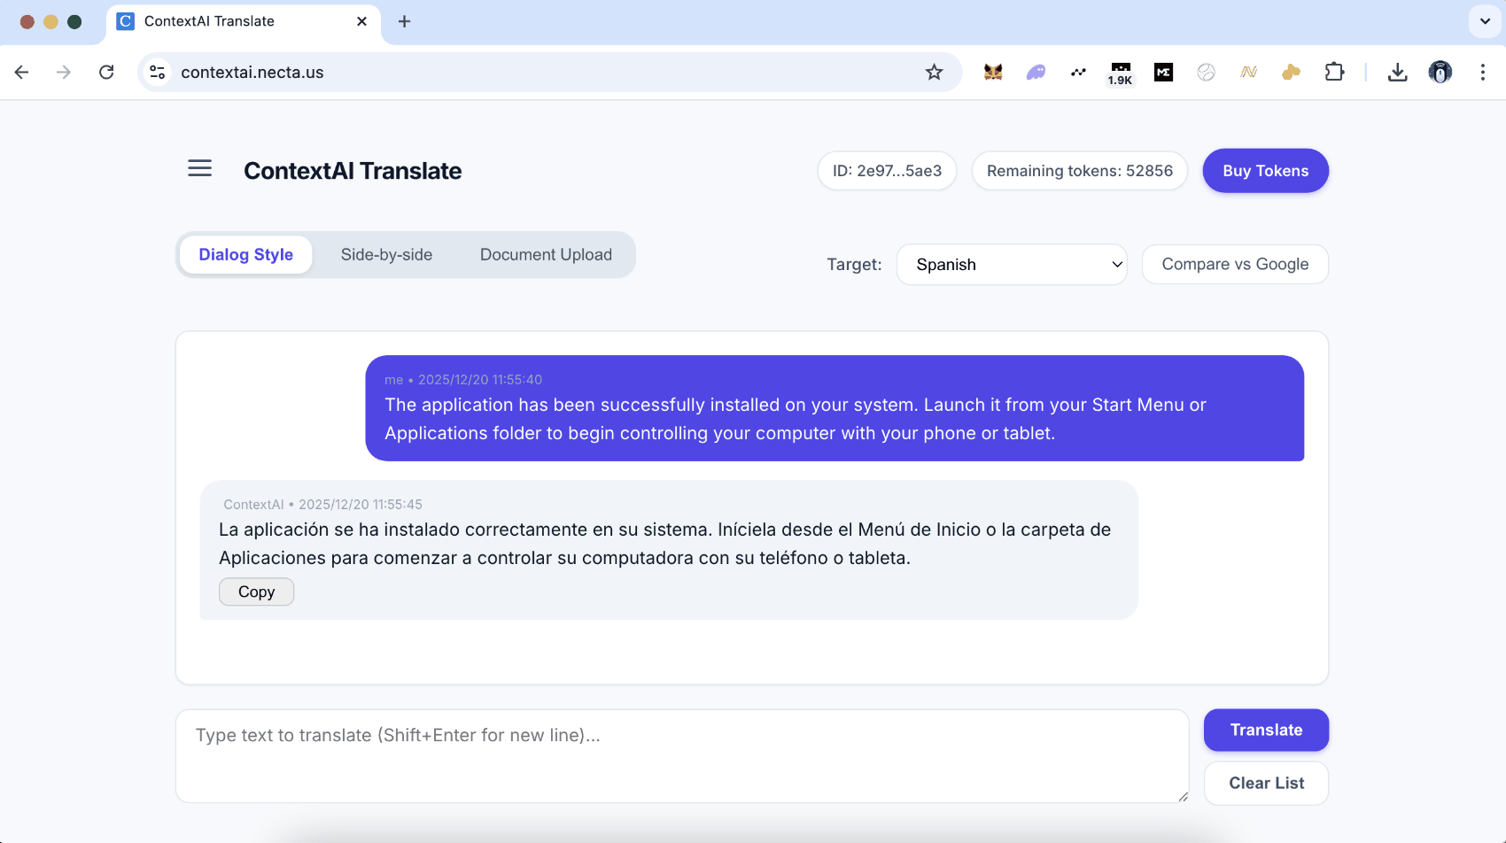Reload the contextai.necta.us page

(106, 72)
